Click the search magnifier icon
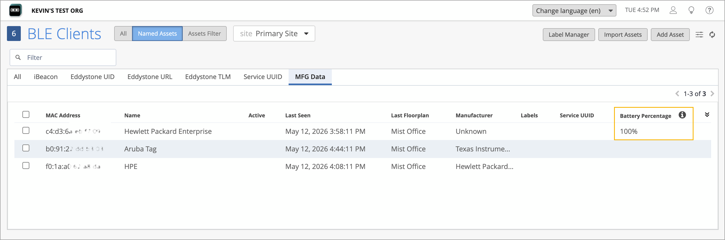725x240 pixels. [18, 57]
